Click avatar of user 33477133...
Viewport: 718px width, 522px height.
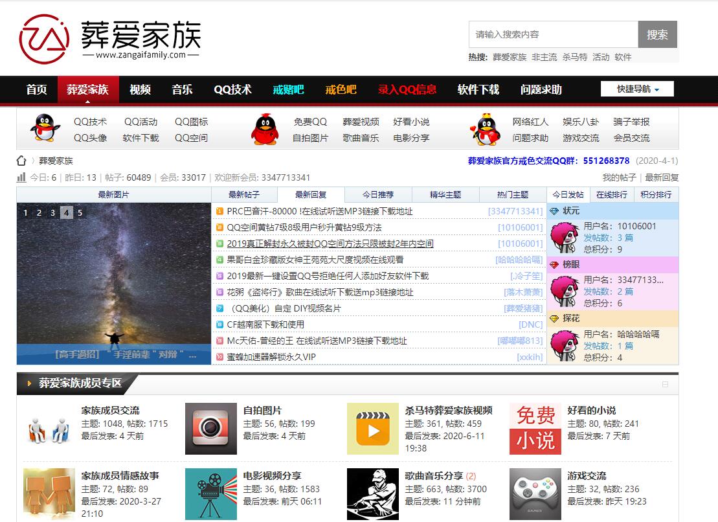564,291
